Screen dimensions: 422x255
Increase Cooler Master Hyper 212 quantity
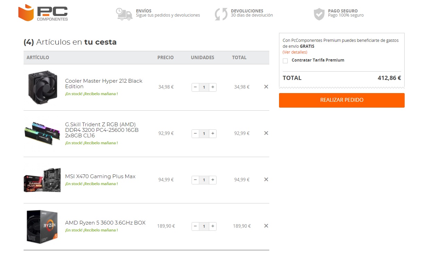click(213, 87)
